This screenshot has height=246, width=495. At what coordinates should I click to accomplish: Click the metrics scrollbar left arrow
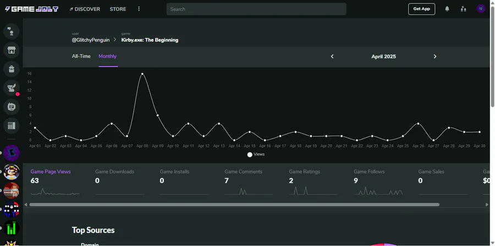(x=26, y=205)
